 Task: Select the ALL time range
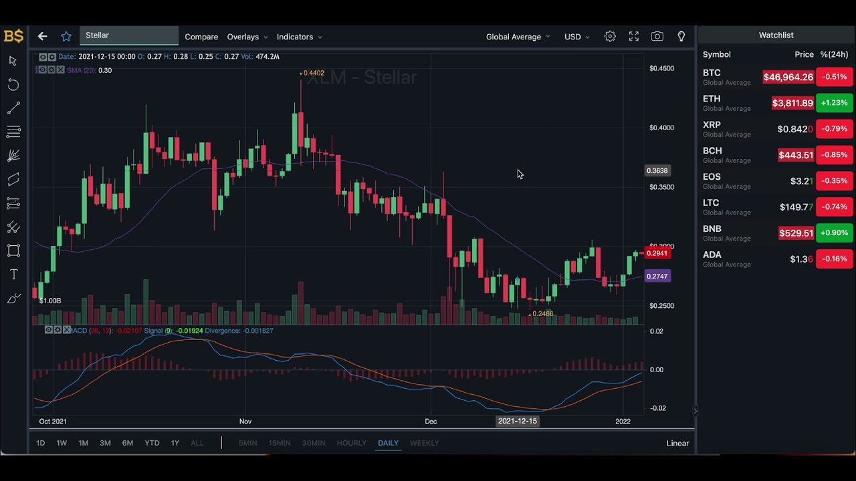pos(197,443)
